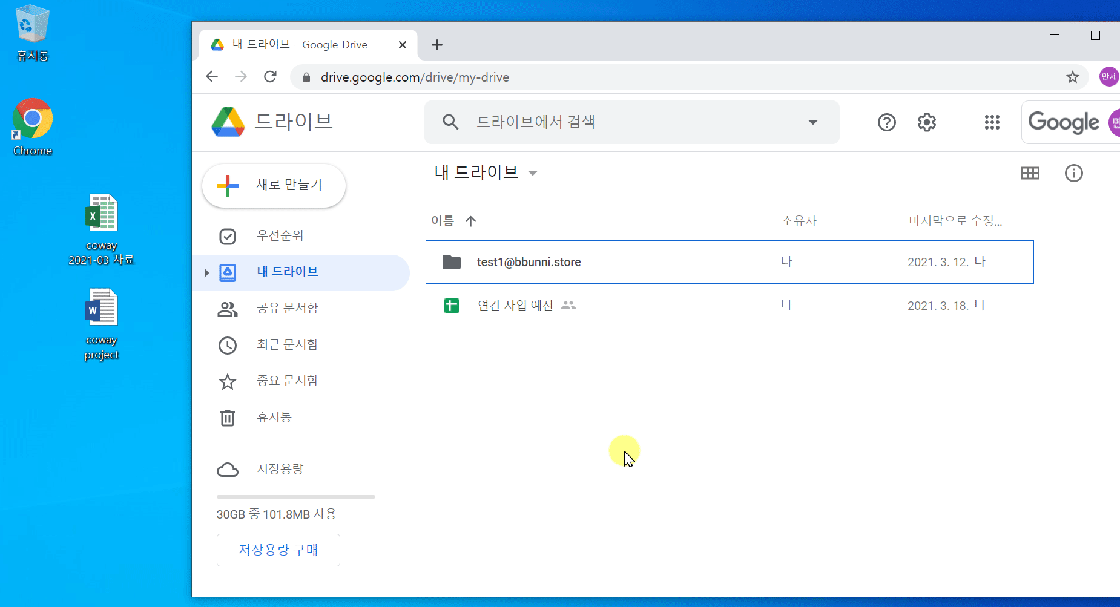1120x607 pixels.
Task: Click the 드라이브에서 검색 search field
Action: [632, 122]
